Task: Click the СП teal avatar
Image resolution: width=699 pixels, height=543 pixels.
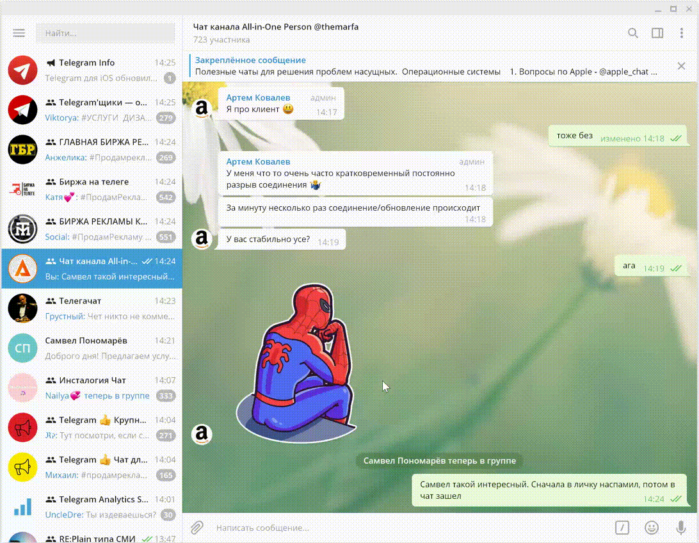Action: (x=23, y=348)
